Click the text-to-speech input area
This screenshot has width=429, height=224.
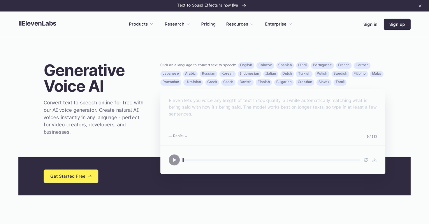(x=272, y=111)
